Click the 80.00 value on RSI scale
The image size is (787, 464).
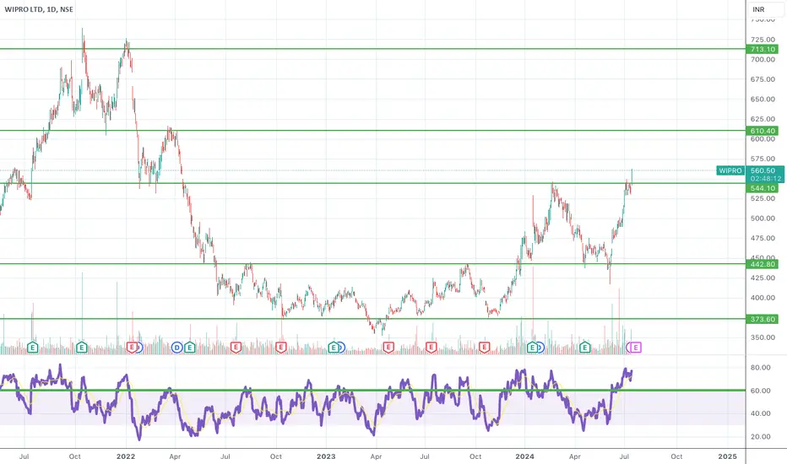760,367
